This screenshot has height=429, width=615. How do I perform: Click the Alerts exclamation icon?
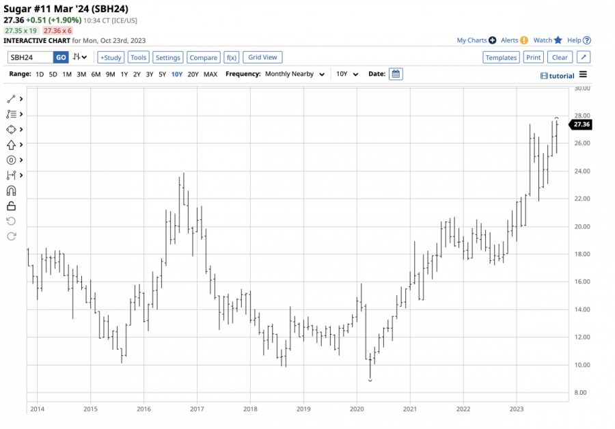pyautogui.click(x=524, y=40)
